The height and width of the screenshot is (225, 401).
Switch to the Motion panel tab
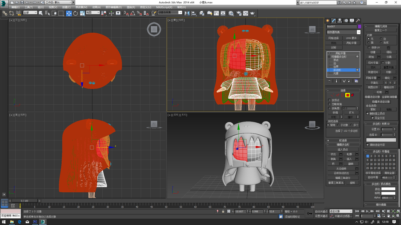pos(346,21)
